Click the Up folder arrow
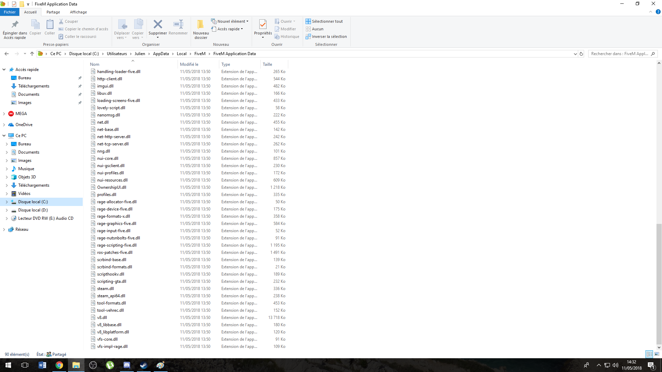This screenshot has width=662, height=372. [x=32, y=54]
